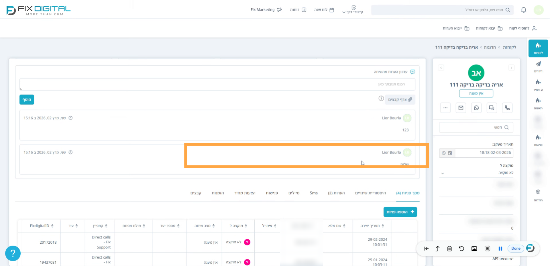
Task: Click the phone call icon on customer card
Action: (507, 108)
